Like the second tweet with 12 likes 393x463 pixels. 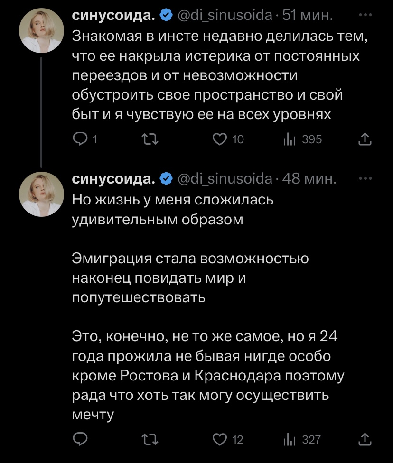[219, 440]
